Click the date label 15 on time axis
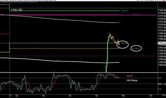 pos(96,96)
